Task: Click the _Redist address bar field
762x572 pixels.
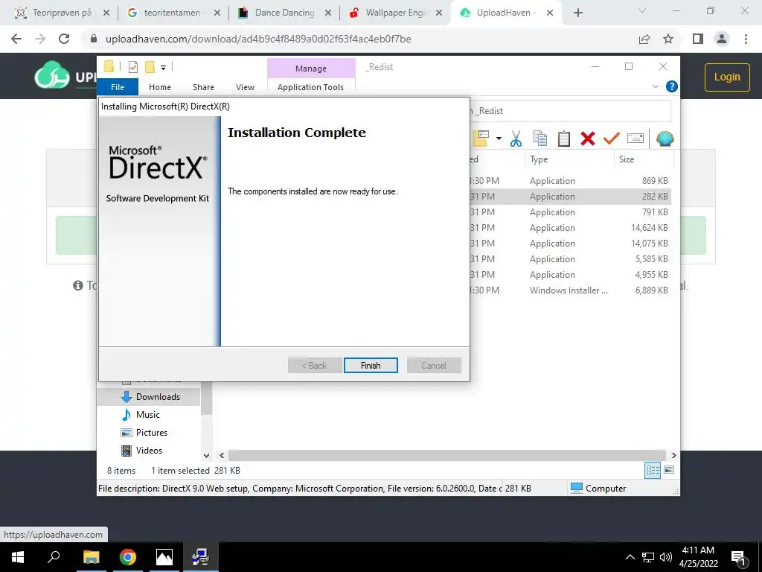Action: (571, 111)
